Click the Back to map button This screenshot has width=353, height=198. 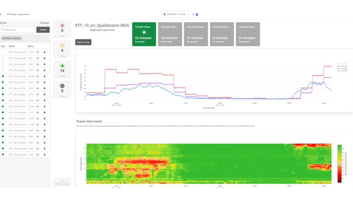(x=83, y=42)
